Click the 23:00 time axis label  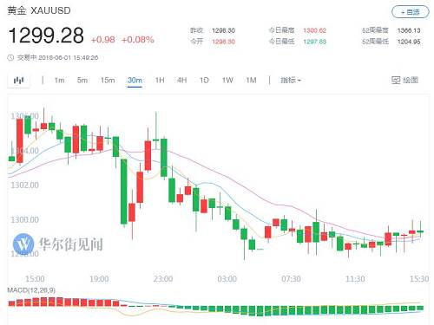coord(163,279)
